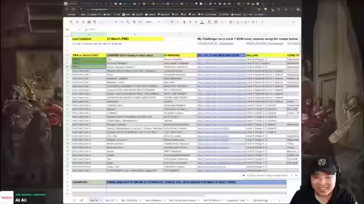Toggle bold formatting in the toolbar
Viewport: 364px width, 204px height.
tap(184, 22)
